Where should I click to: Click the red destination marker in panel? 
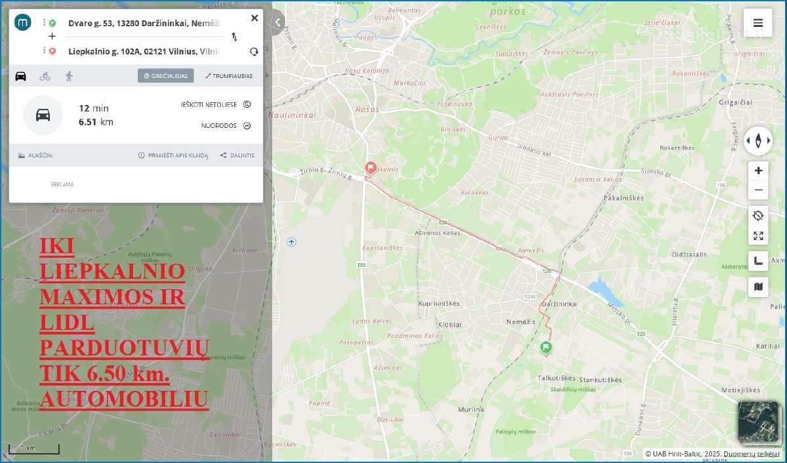52,51
